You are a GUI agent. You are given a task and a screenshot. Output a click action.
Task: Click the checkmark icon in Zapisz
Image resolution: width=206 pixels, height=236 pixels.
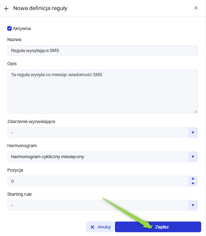151,227
